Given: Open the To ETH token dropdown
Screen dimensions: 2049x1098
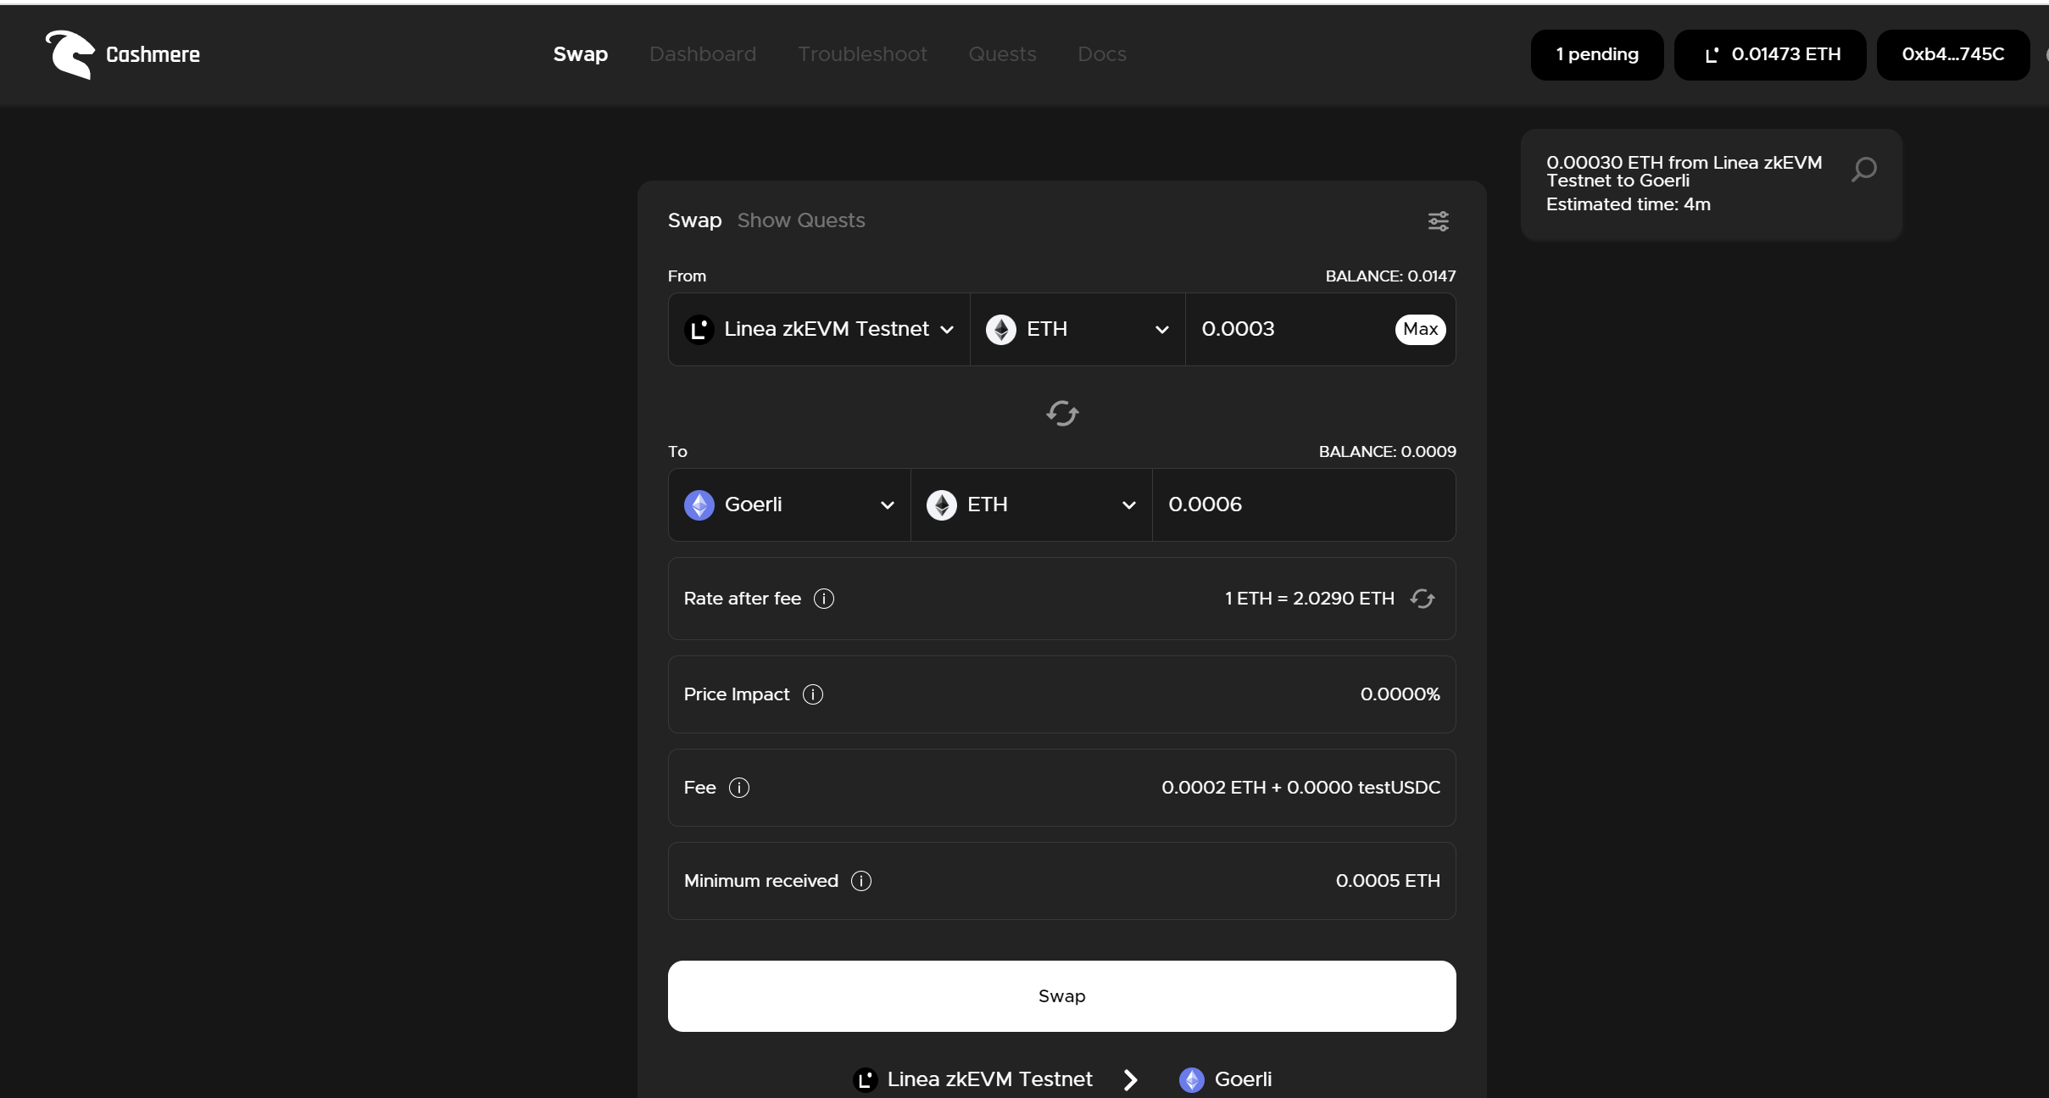Looking at the screenshot, I should tap(1030, 504).
